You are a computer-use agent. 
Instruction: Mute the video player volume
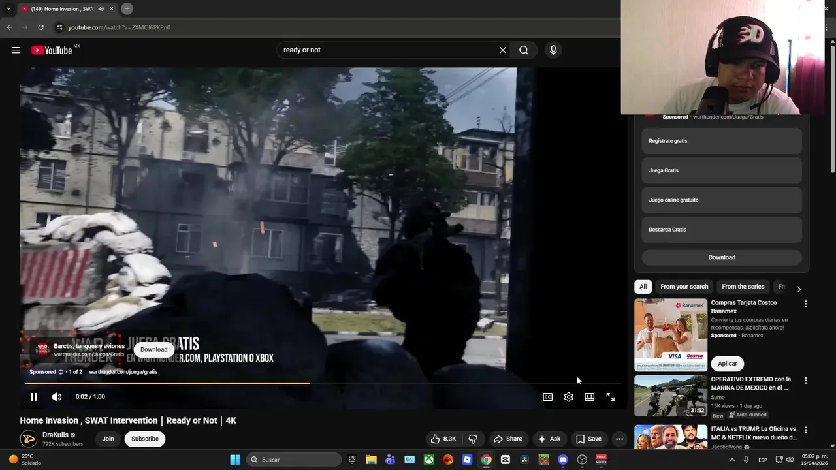[57, 397]
